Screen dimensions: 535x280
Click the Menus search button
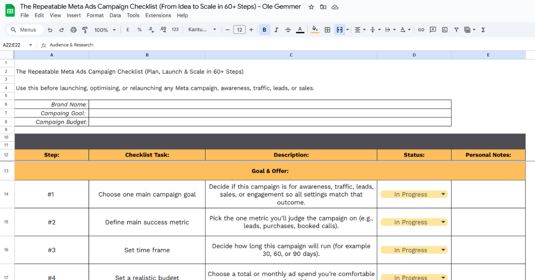pyautogui.click(x=25, y=30)
